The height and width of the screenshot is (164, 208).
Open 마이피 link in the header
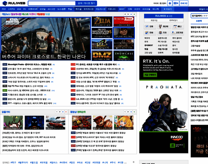coord(156,3)
